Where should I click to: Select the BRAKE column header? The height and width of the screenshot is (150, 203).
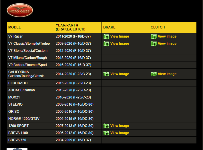coord(125,27)
